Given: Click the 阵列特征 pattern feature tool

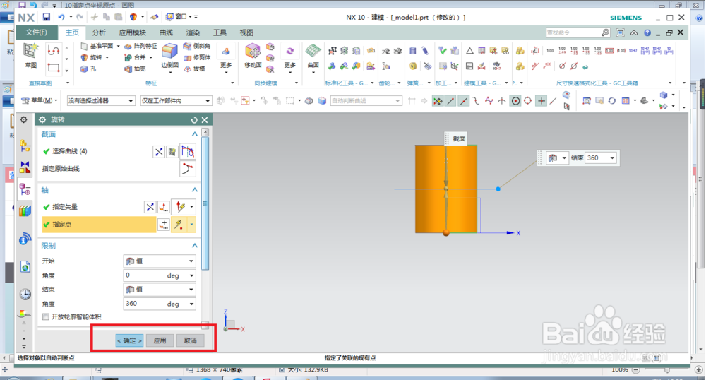Looking at the screenshot, I should click(140, 46).
